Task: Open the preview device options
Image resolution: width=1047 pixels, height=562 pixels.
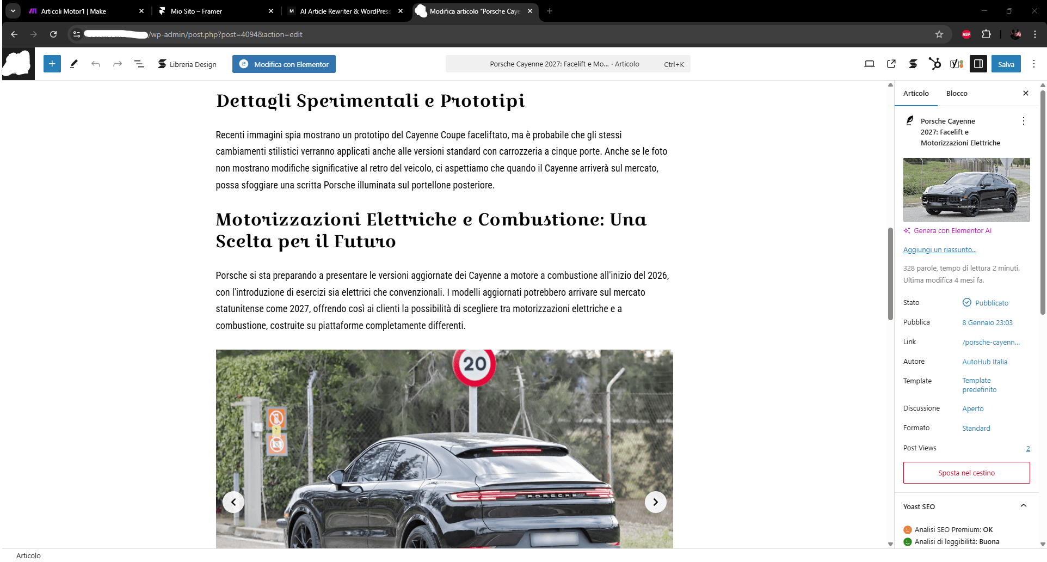Action: point(869,64)
